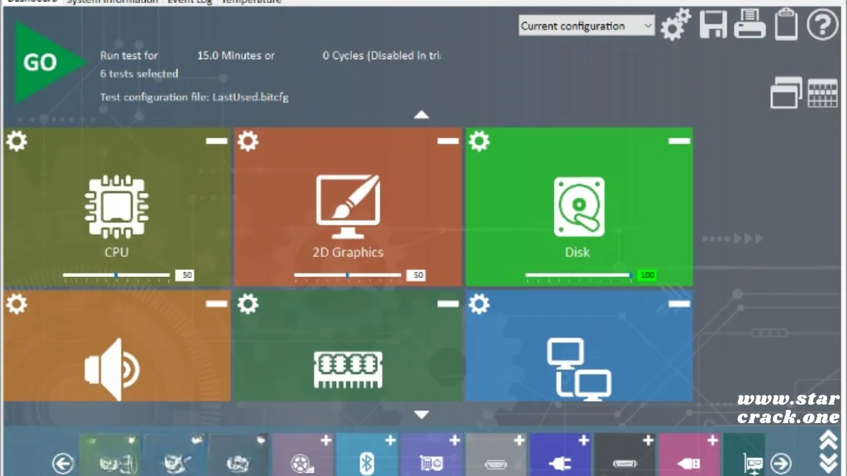Collapse header with the up triangle
This screenshot has height=476, width=847.
(422, 115)
